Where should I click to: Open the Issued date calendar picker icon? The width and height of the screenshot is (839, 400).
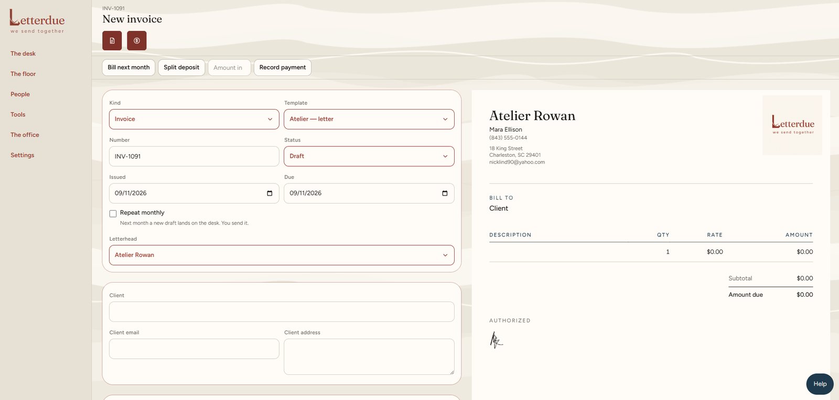pos(270,193)
